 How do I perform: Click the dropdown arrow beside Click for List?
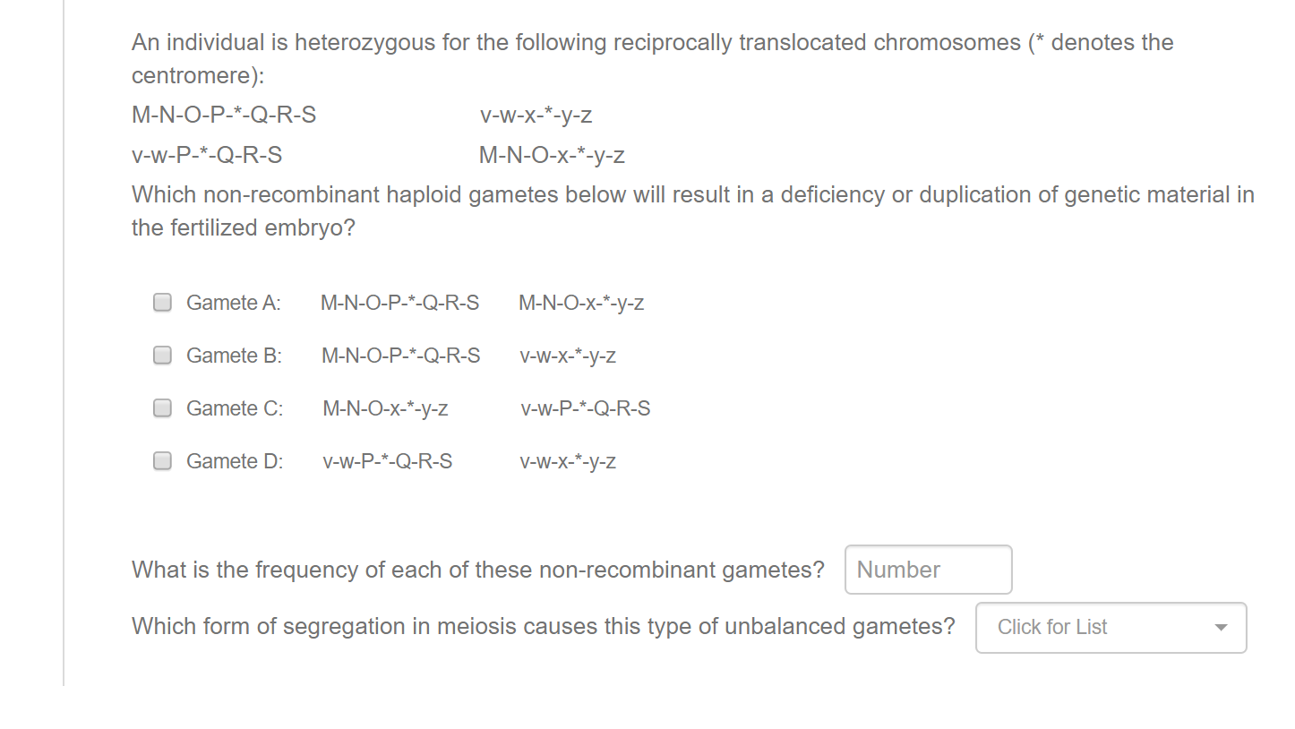tap(1221, 628)
